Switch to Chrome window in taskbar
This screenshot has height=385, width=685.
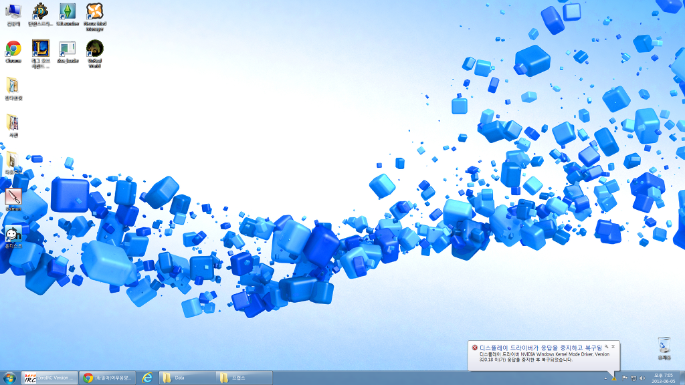tap(107, 378)
